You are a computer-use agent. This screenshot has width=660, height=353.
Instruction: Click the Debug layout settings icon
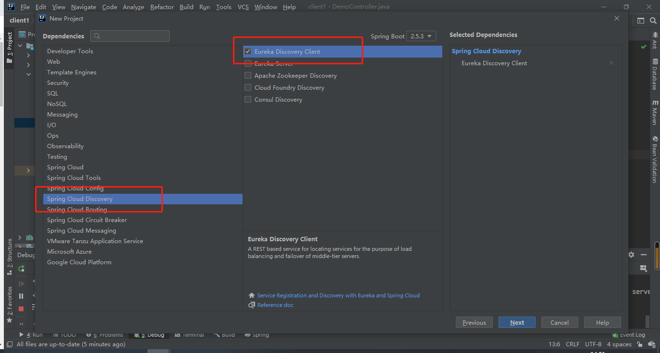(x=643, y=268)
